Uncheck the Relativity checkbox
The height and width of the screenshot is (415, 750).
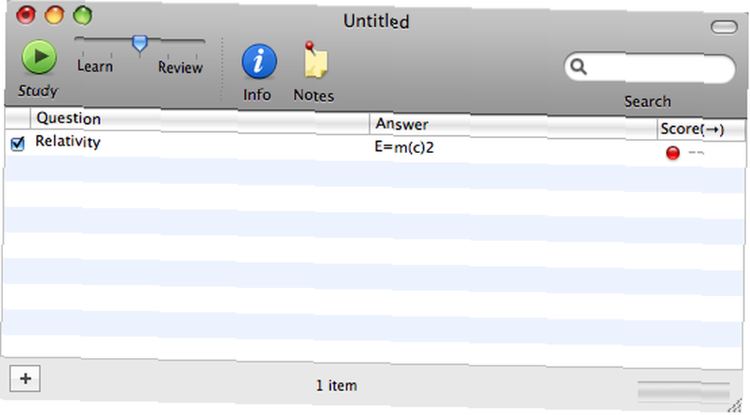coord(18,143)
